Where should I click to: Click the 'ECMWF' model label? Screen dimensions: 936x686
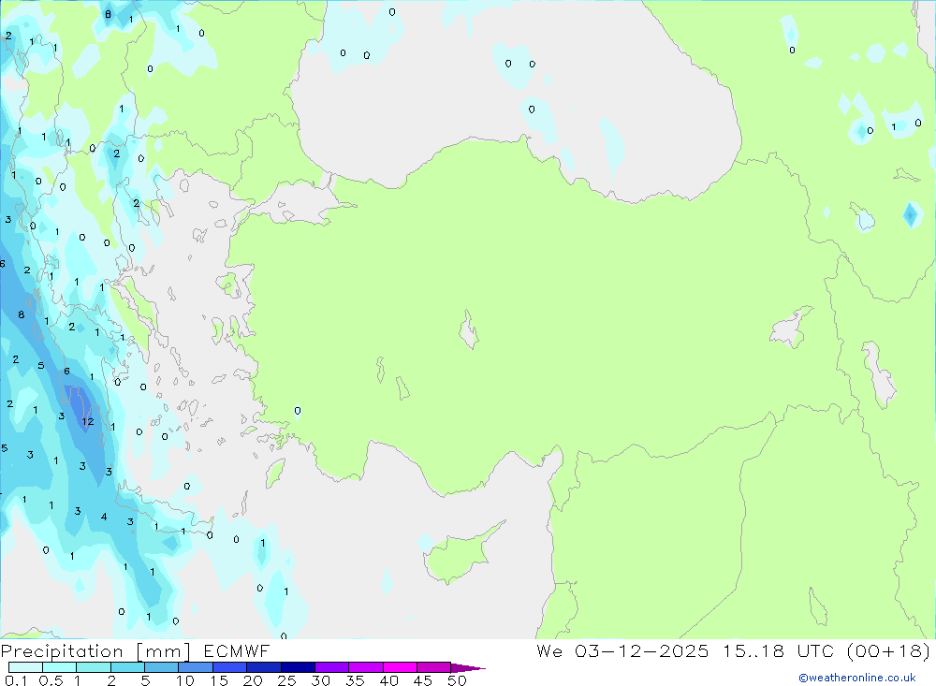237,650
